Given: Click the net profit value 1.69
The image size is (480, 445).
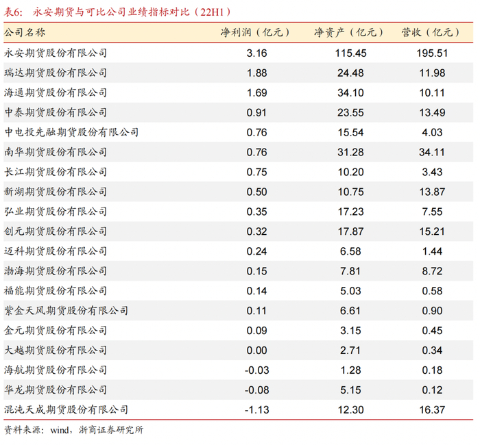Looking at the screenshot, I should [257, 93].
